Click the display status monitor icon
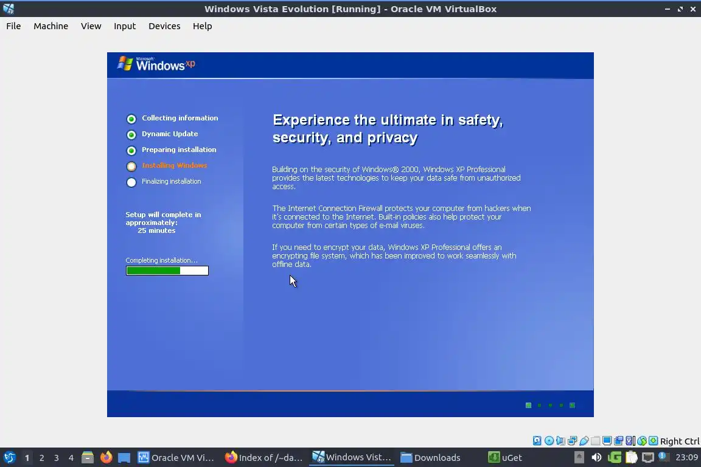701x467 pixels. click(x=607, y=441)
